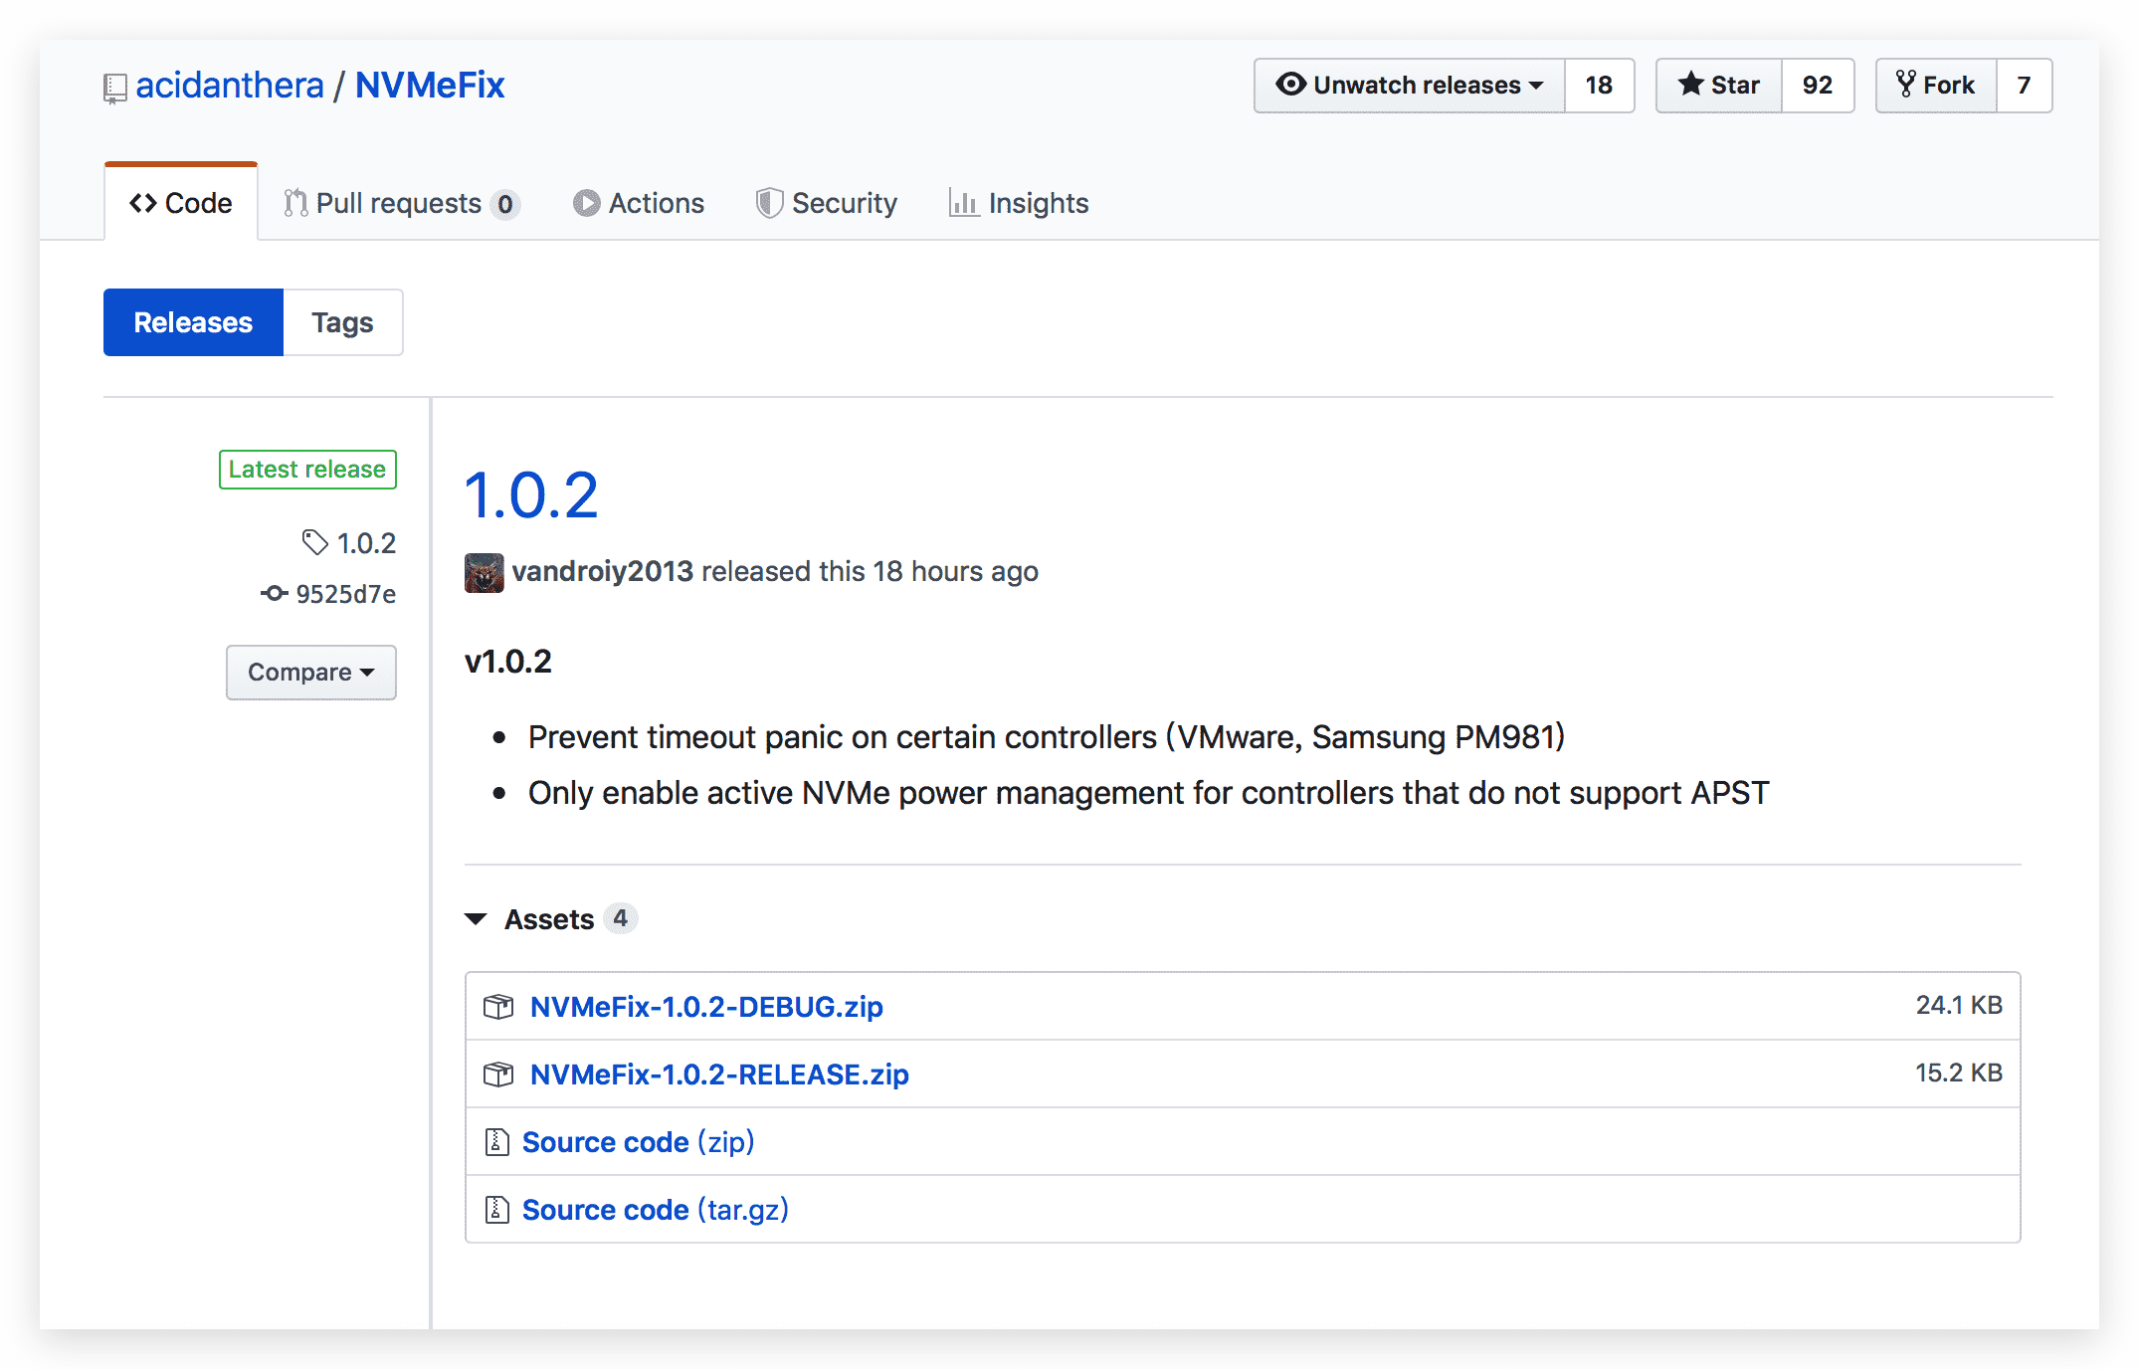
Task: View the 7 forks count
Action: coord(2024,86)
